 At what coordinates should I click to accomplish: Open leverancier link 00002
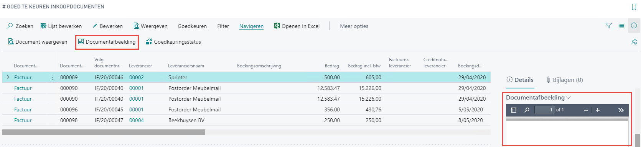click(137, 77)
